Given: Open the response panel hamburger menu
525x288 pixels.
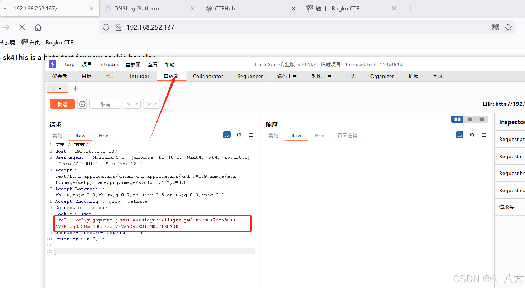Looking at the screenshot, I should coord(484,135).
